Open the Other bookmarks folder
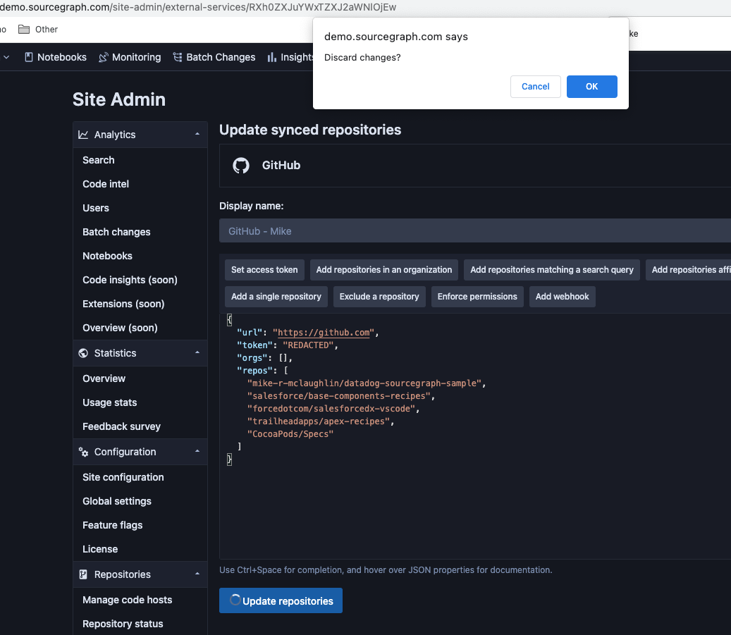Screen dimensions: 731x635 point(38,30)
